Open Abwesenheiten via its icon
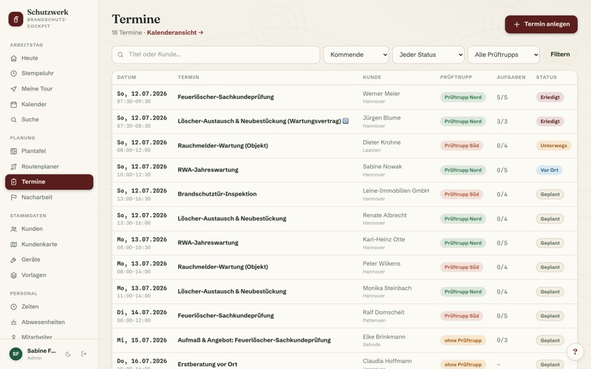 13,322
